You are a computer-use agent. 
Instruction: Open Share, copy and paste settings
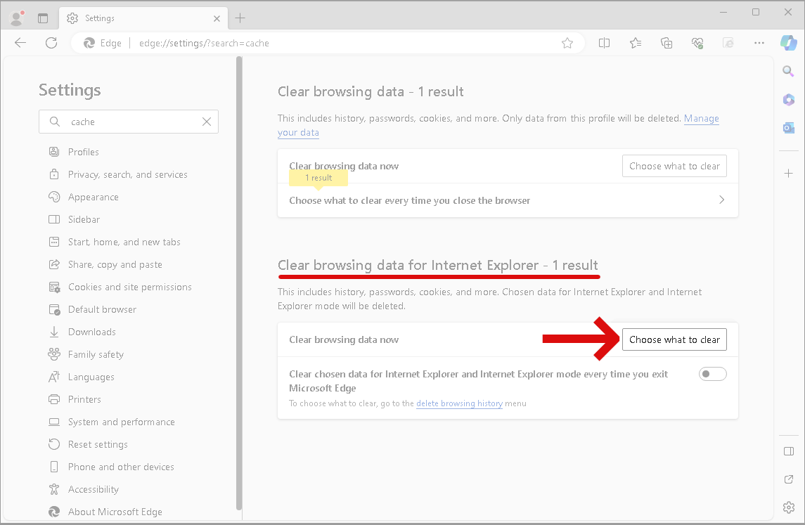pos(105,265)
